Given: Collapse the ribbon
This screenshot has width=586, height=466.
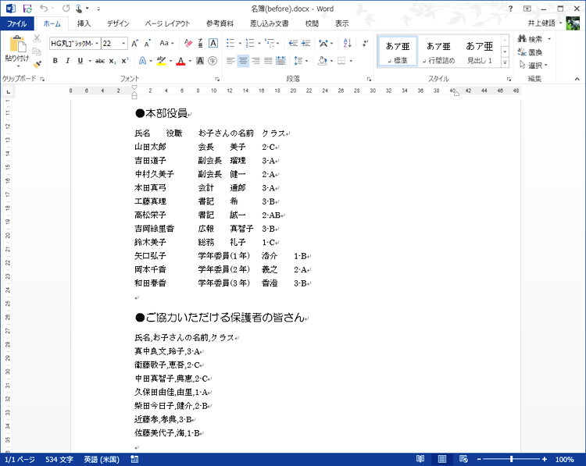Looking at the screenshot, I should tap(577, 79).
